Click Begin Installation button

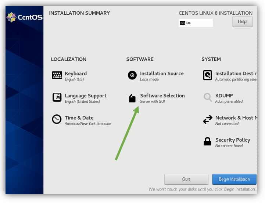tap(234, 179)
